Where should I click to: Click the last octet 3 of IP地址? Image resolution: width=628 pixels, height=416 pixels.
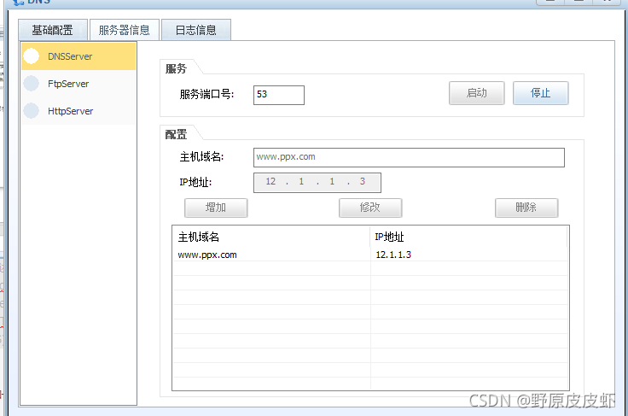(362, 182)
